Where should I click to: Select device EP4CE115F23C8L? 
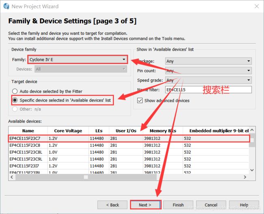[x=129, y=152]
